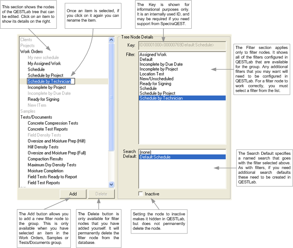Choose Location Test in Filter list
The image size is (293, 248).
(x=152, y=74)
